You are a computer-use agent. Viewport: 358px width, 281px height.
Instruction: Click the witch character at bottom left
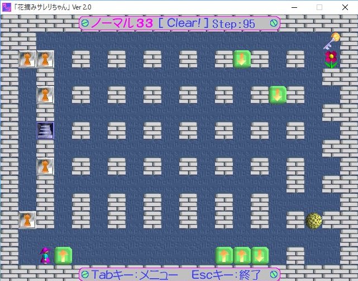click(45, 255)
